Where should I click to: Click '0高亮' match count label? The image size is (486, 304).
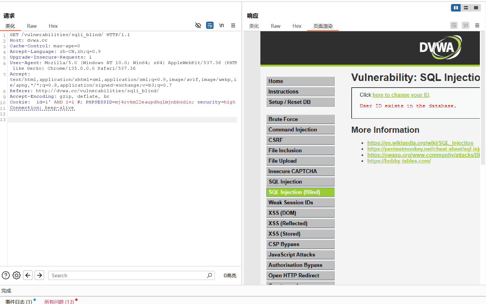[x=230, y=275]
